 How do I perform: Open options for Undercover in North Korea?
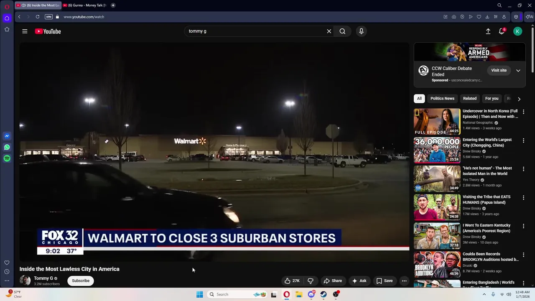pos(523,112)
